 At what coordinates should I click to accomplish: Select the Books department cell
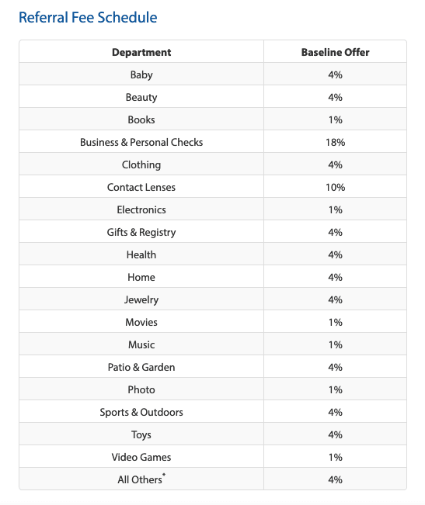coord(141,119)
